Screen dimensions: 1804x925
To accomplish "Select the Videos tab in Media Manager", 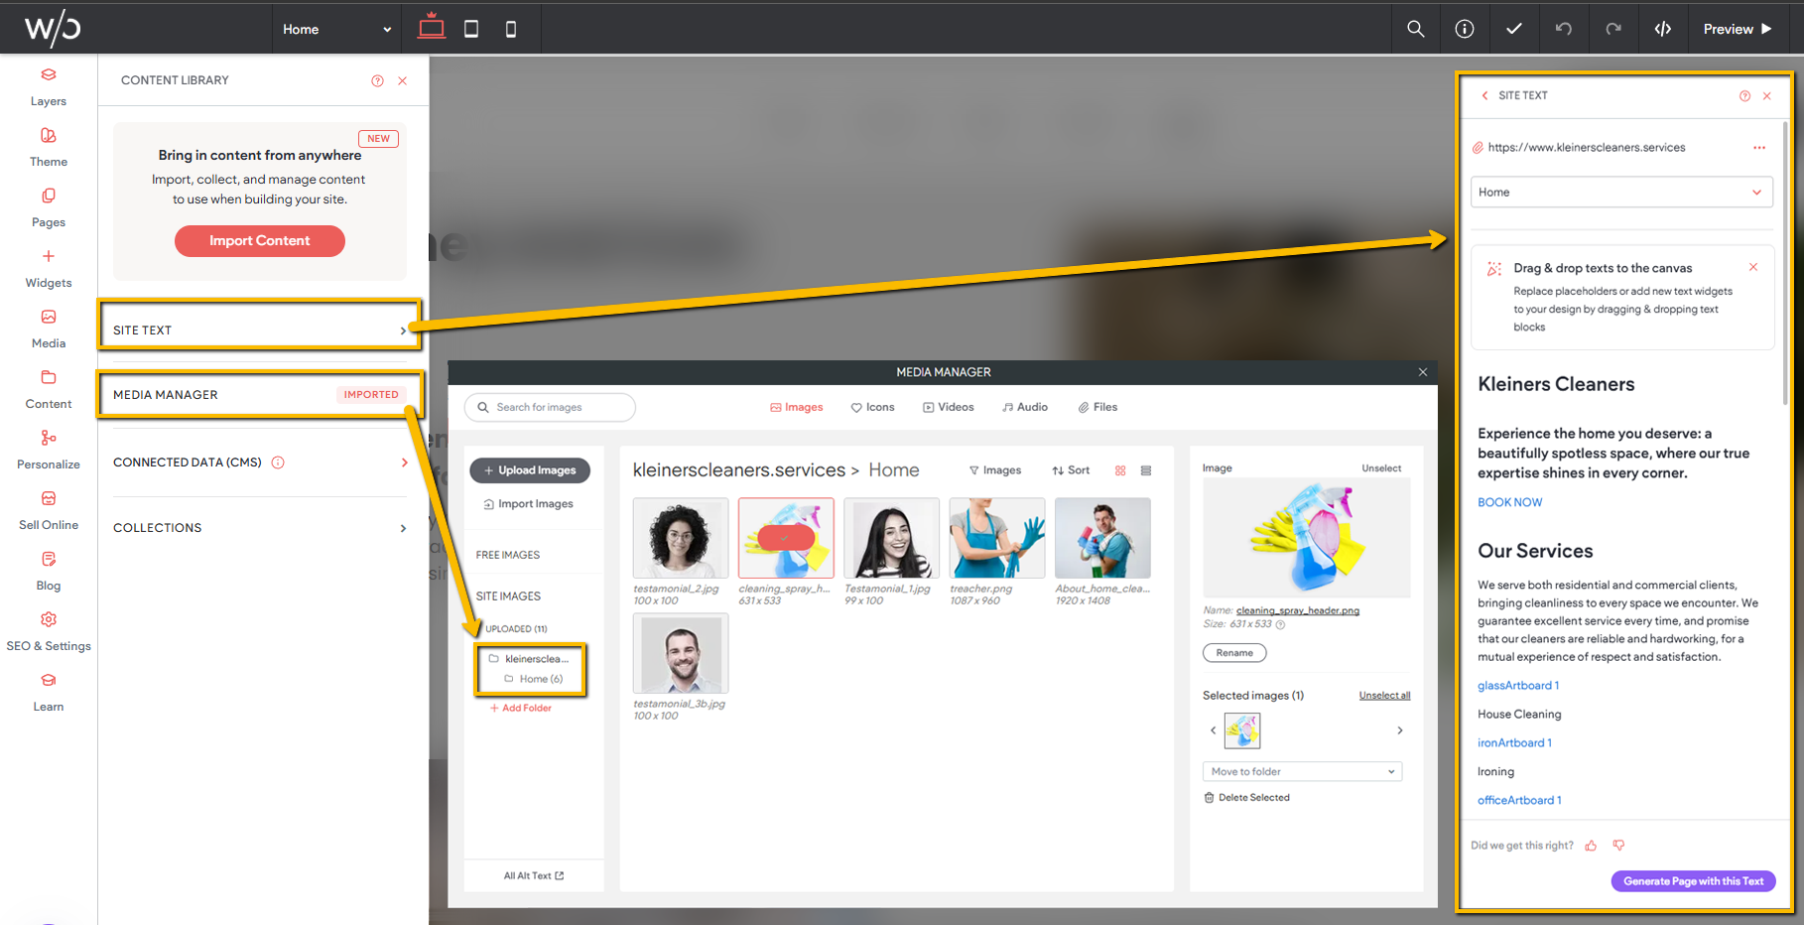I will pos(948,407).
